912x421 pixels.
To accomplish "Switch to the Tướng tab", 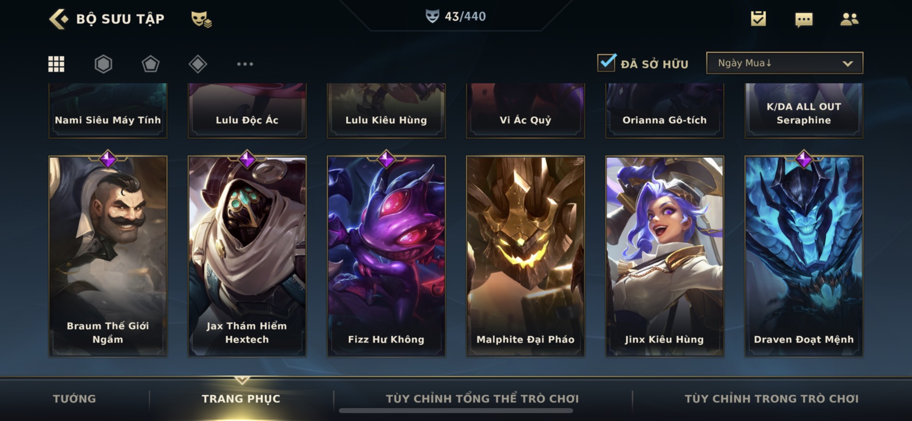I will [x=74, y=399].
